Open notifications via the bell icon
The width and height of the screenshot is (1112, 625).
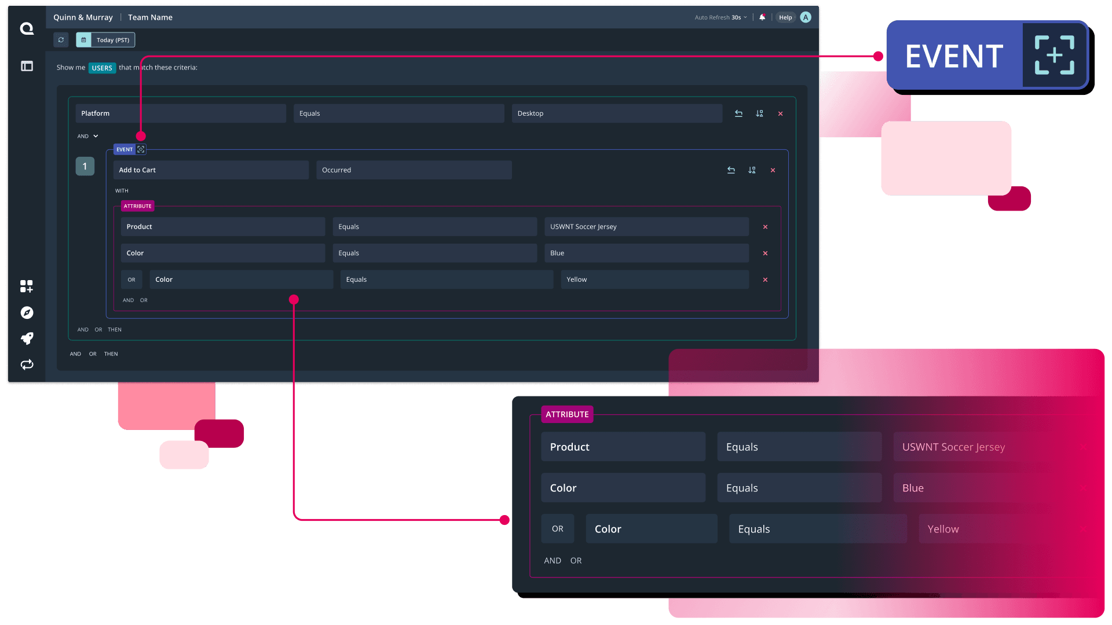pos(762,17)
